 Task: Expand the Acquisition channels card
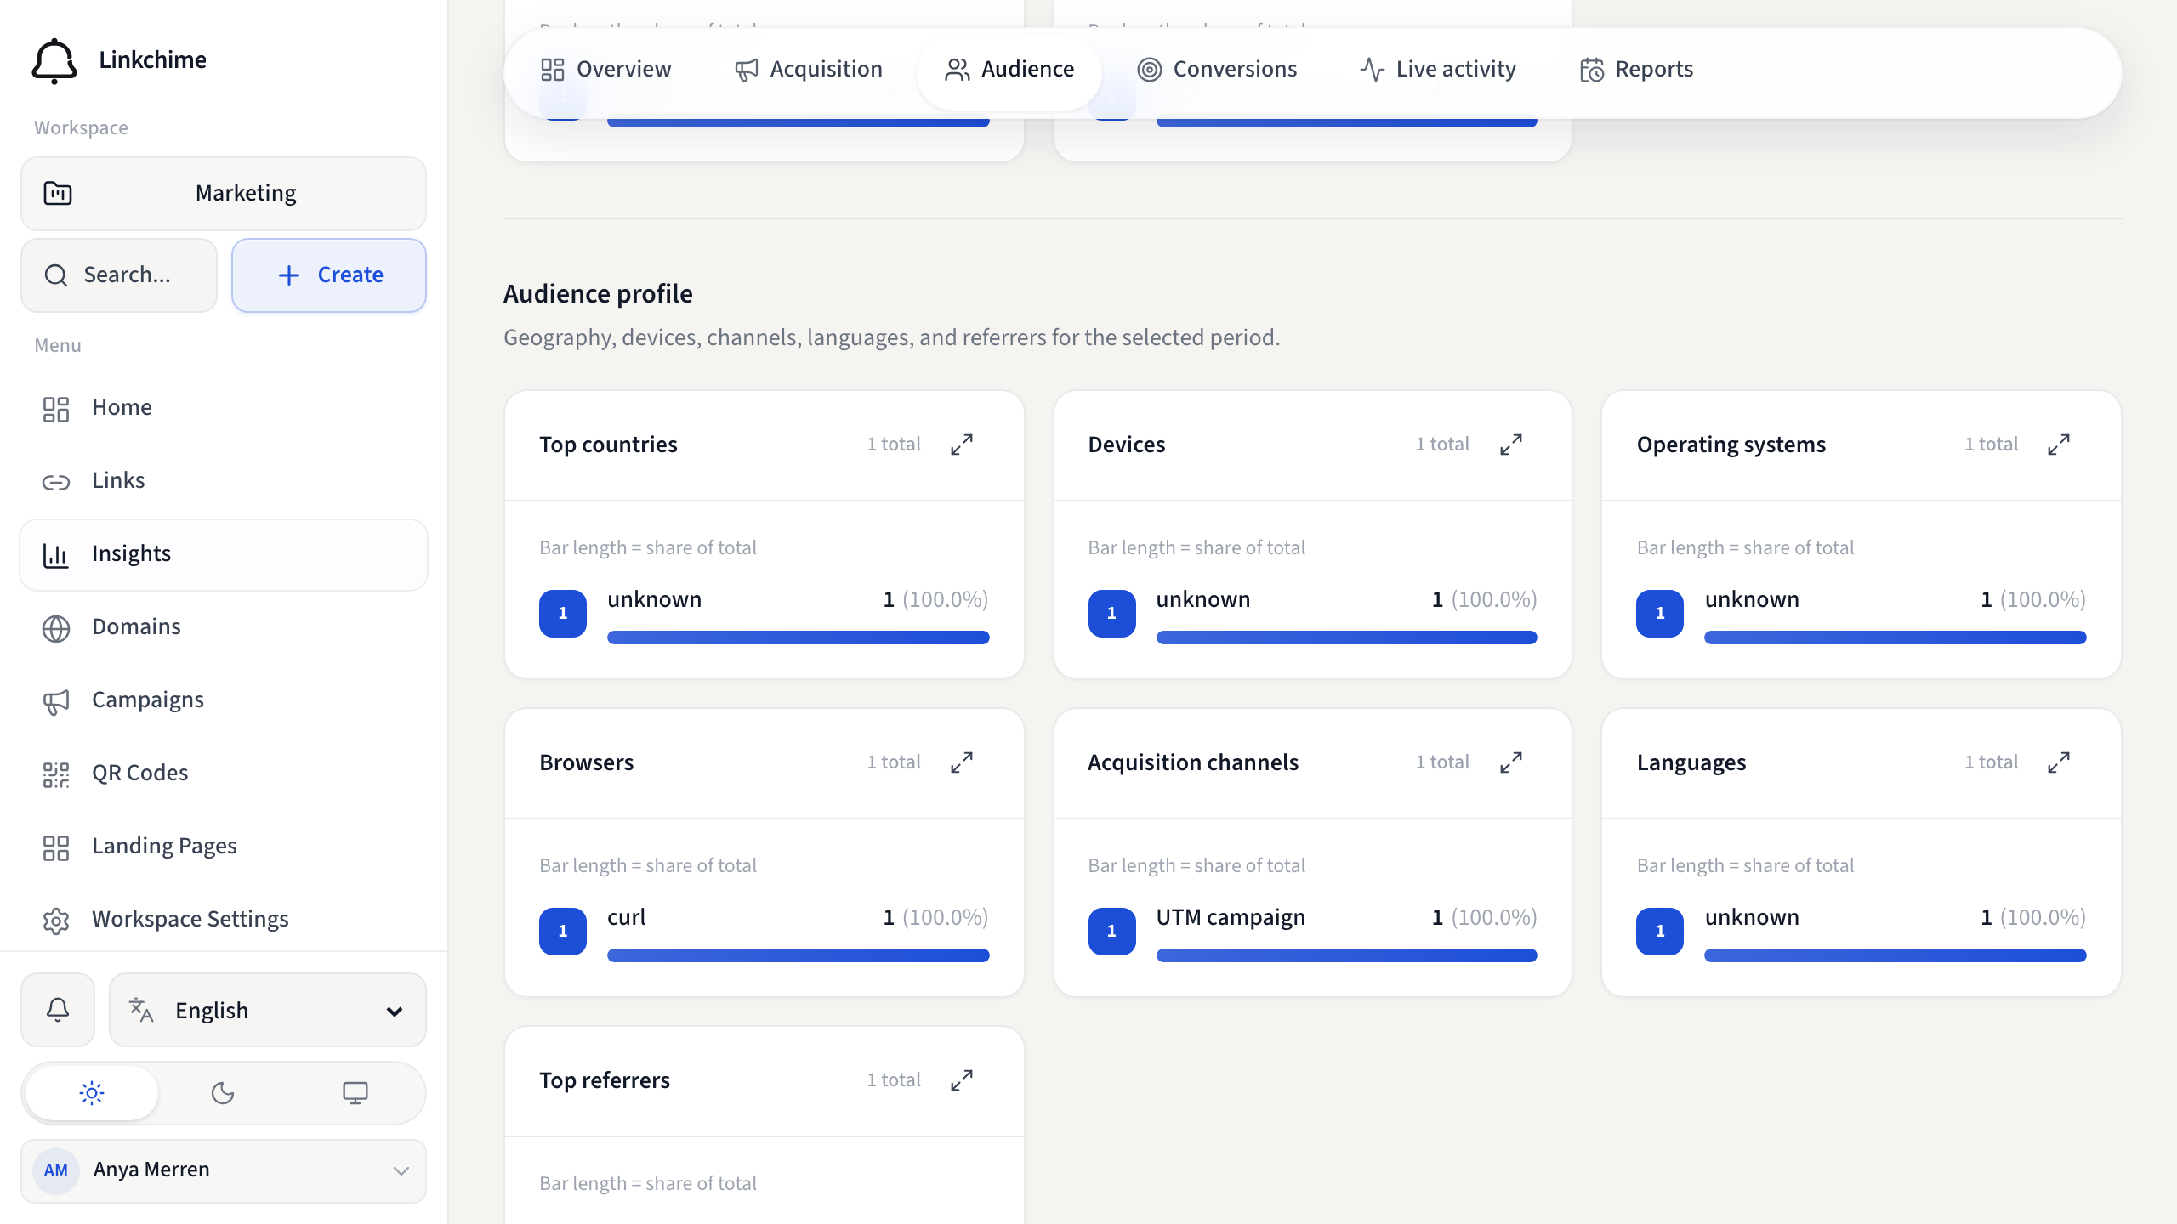1511,762
